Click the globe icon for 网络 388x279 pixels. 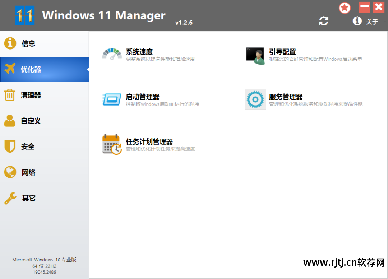coord(10,172)
